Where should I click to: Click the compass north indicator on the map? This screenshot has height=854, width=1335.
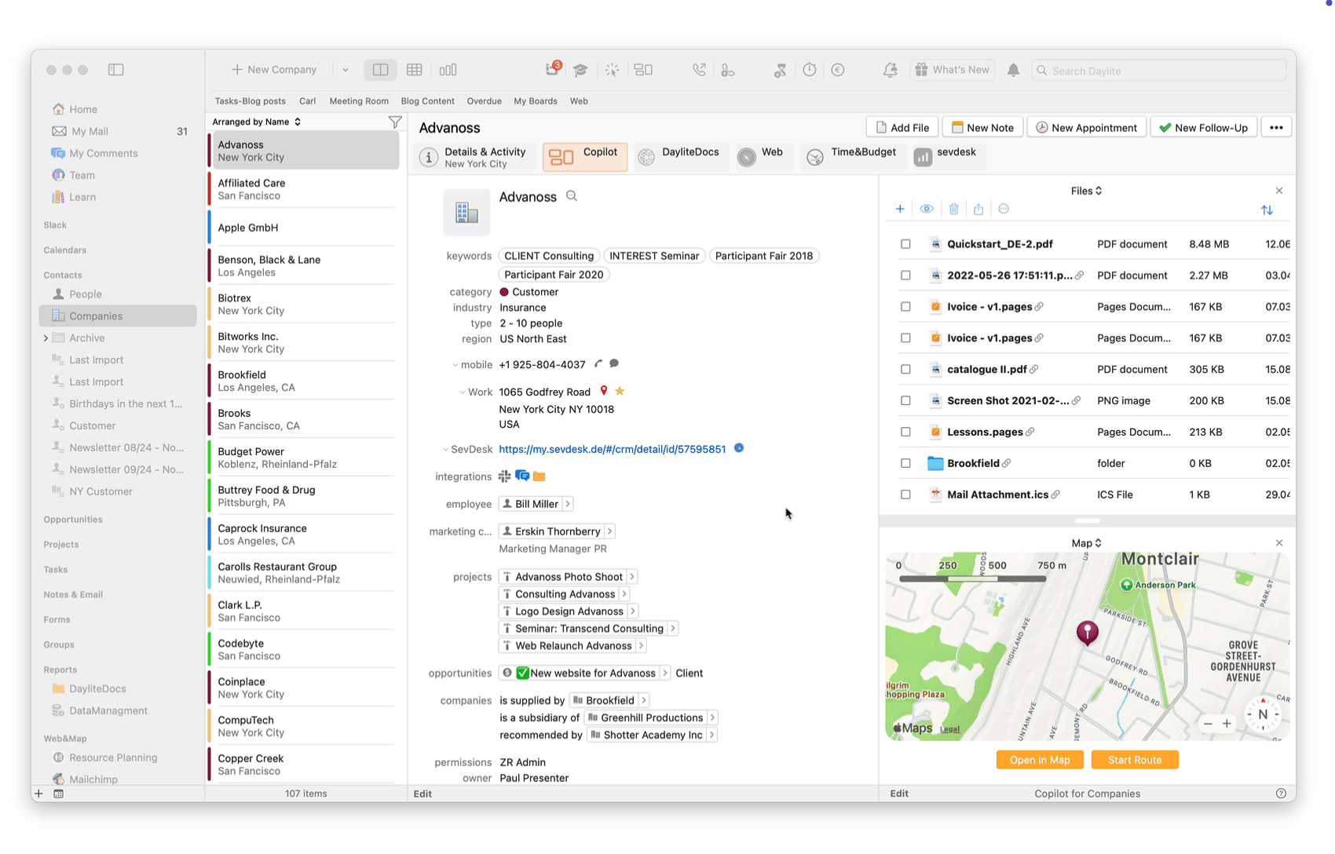[x=1263, y=714]
